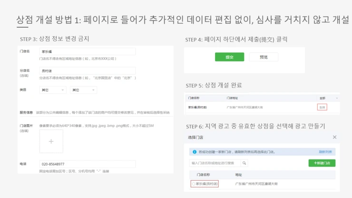
Task: Open the first 类目 dropdown
Action: coord(53,90)
